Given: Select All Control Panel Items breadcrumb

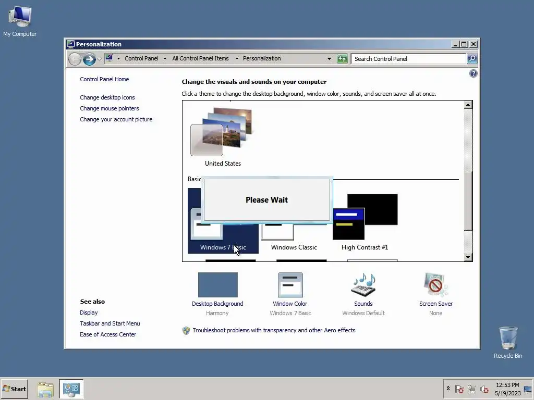Looking at the screenshot, I should point(200,58).
